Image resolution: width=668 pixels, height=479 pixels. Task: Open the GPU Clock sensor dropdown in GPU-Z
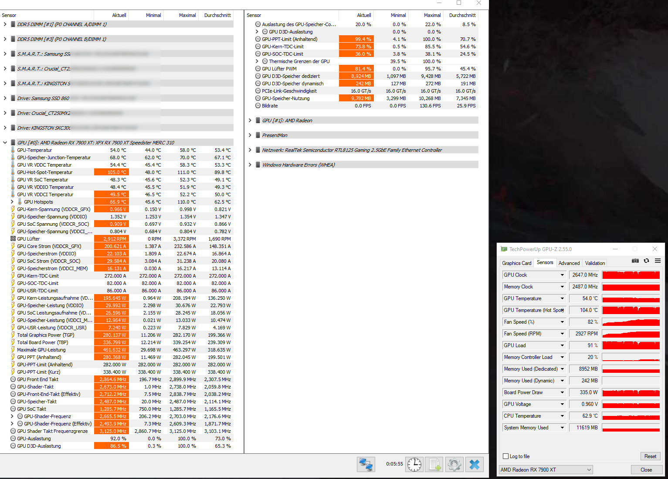pyautogui.click(x=562, y=275)
